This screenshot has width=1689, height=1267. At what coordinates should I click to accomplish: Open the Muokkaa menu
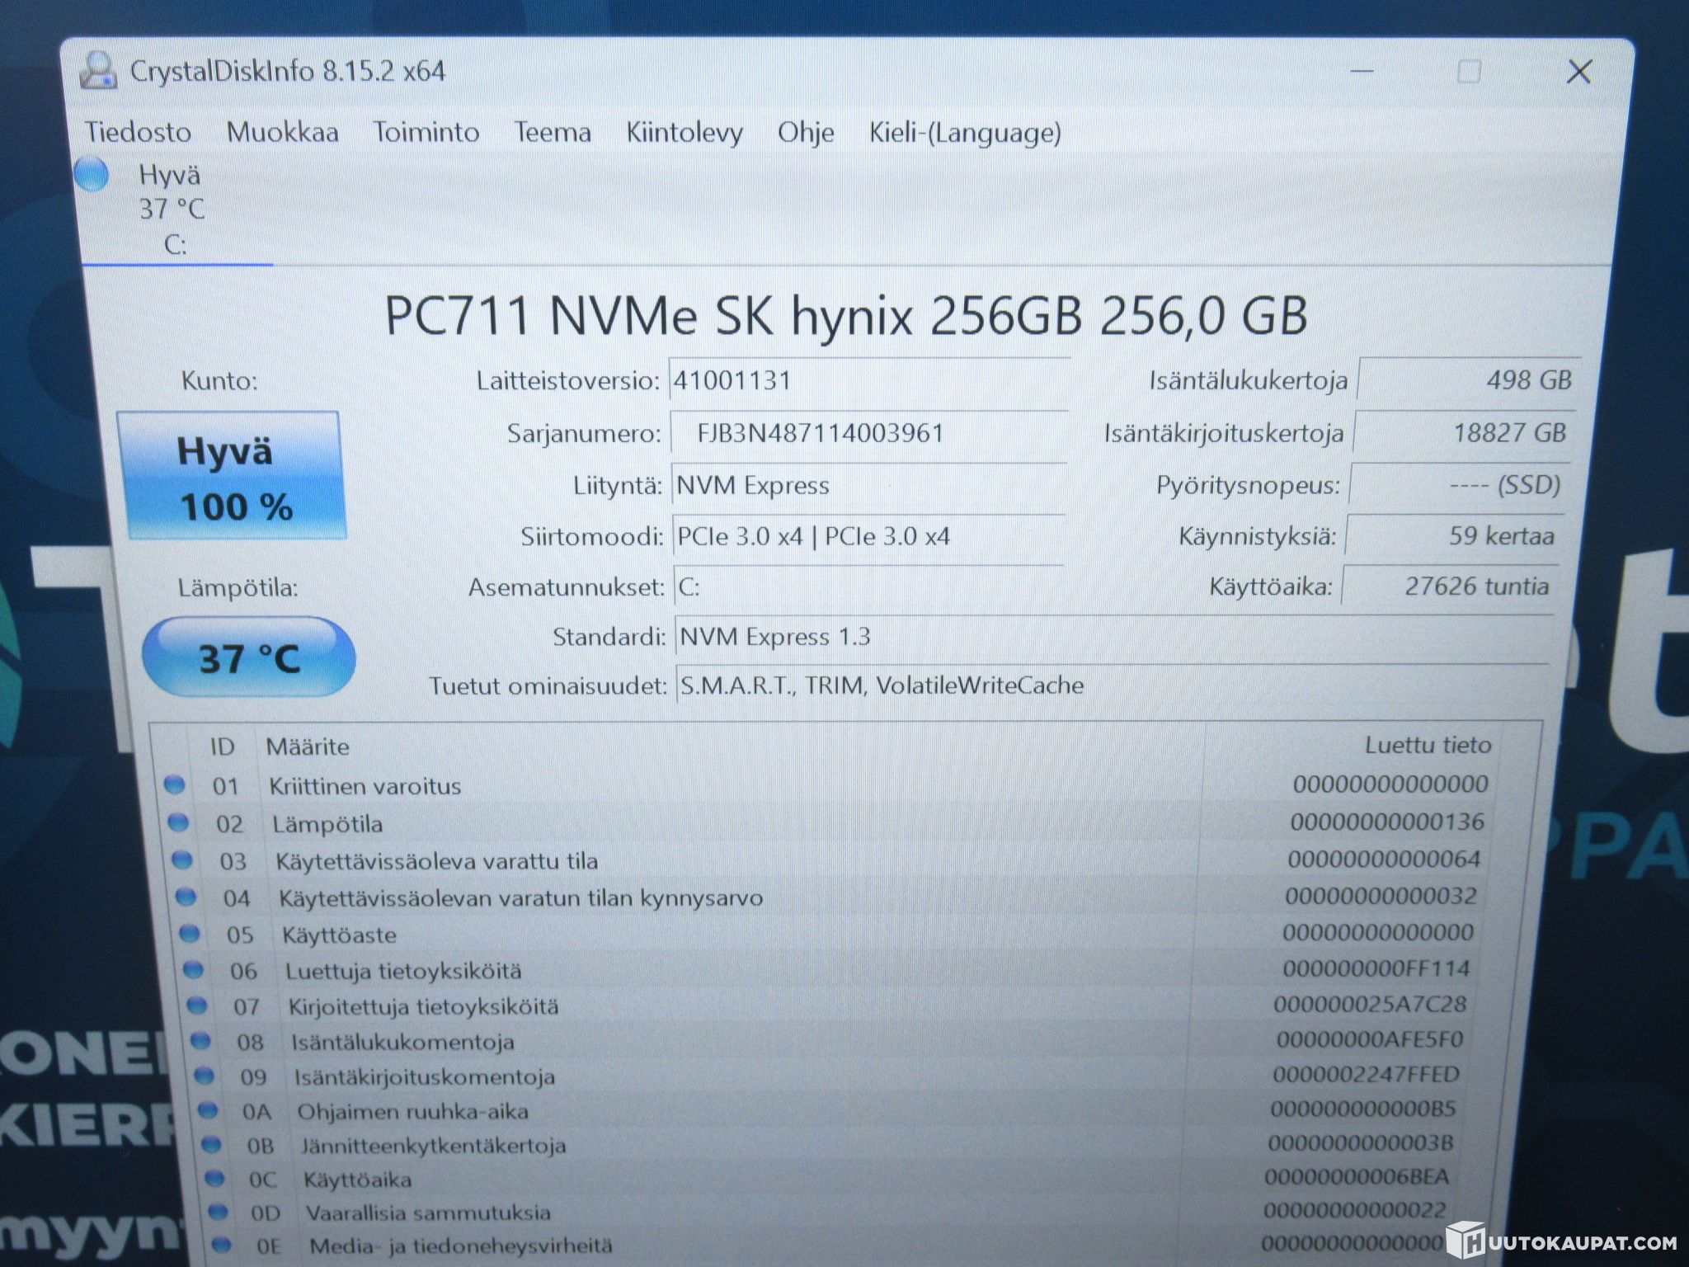click(x=283, y=132)
